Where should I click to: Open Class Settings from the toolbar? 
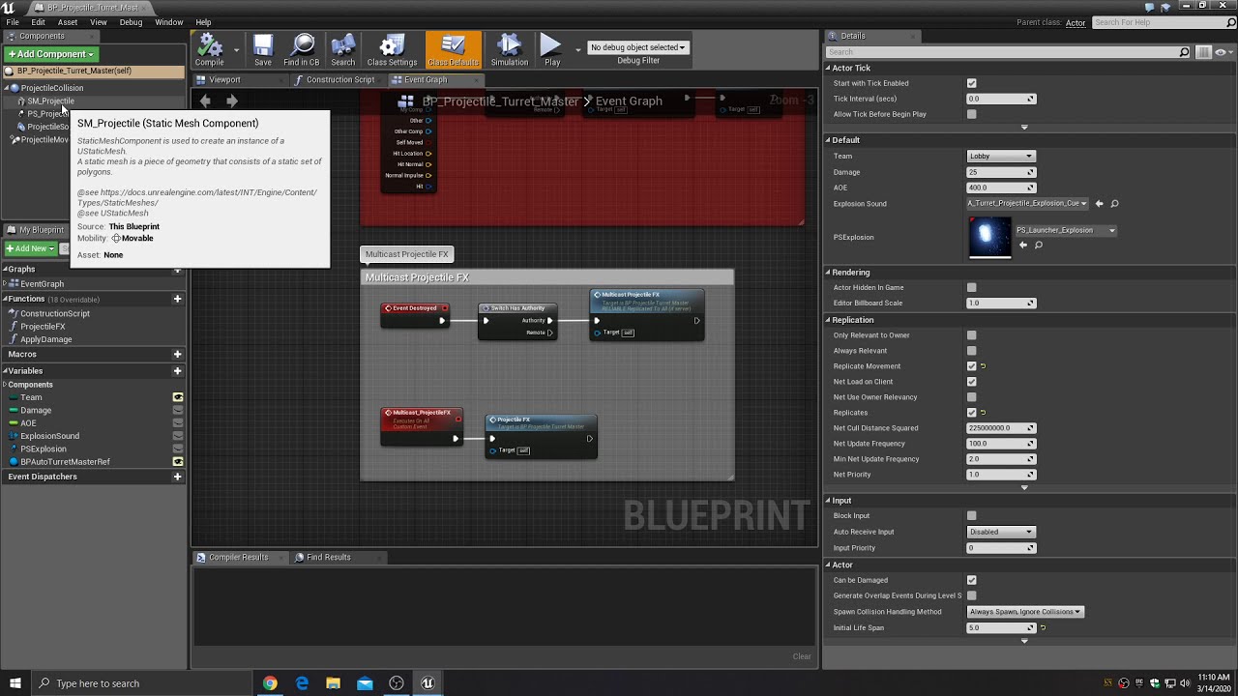click(x=392, y=50)
